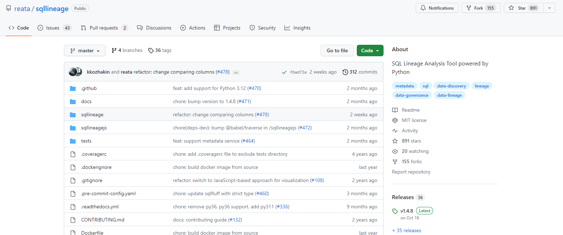Image resolution: width=563 pixels, height=235 pixels.
Task: Click the tags icon near 36 tags
Action: pyautogui.click(x=151, y=50)
